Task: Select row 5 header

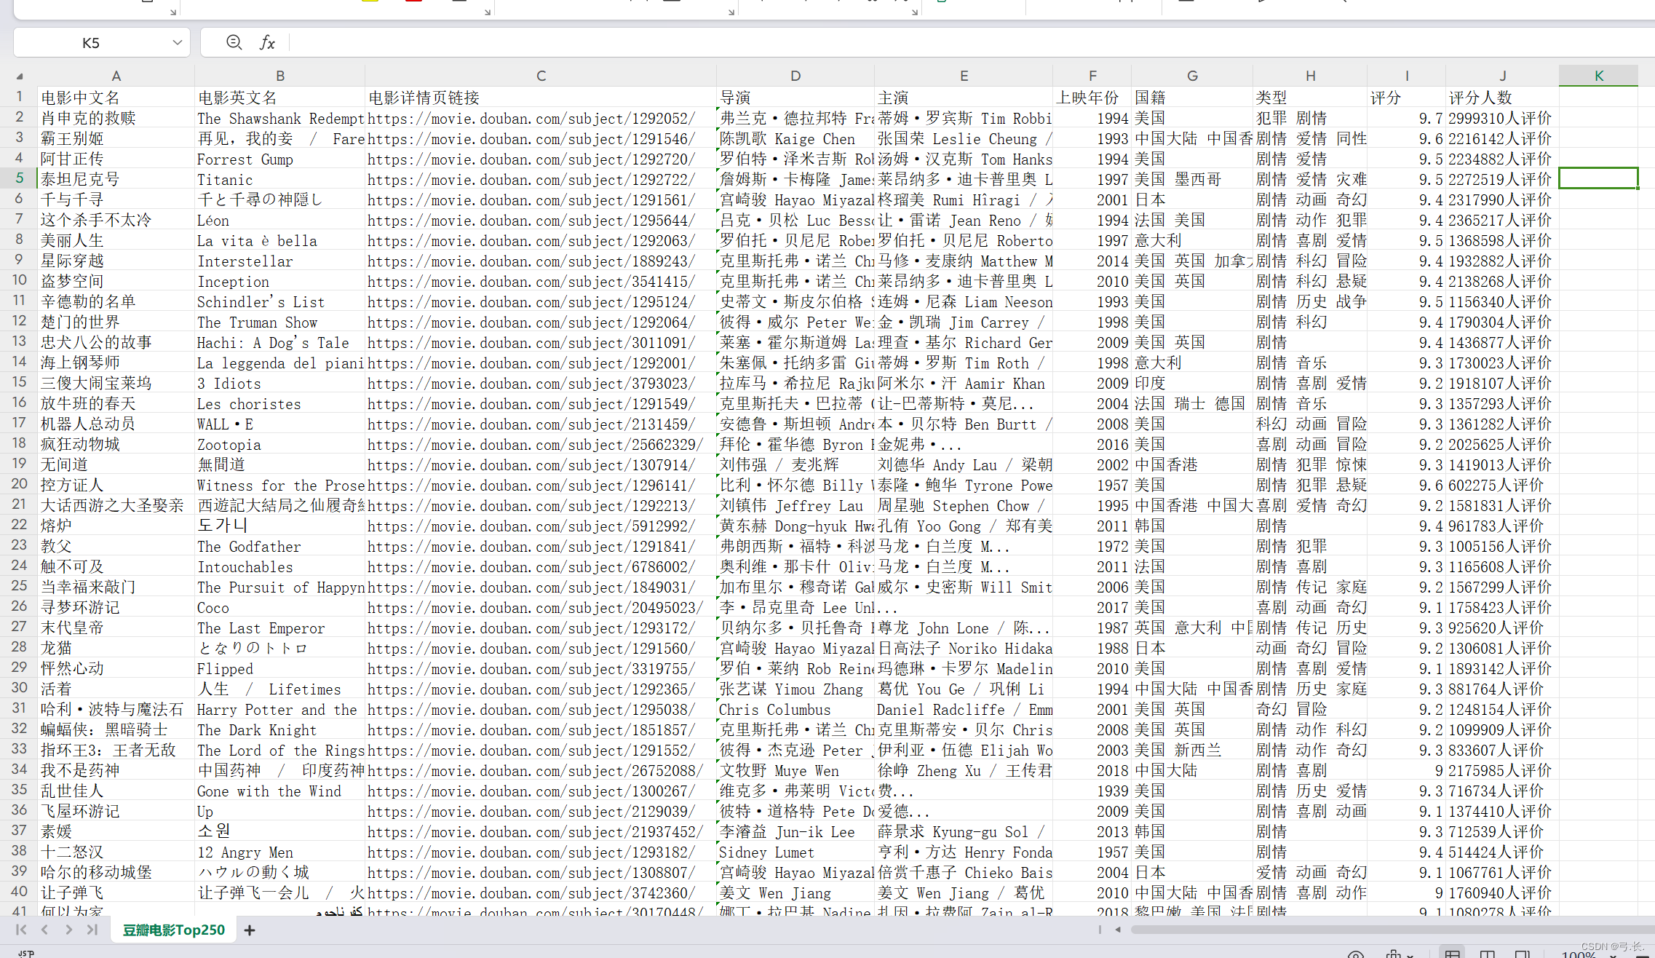Action: pyautogui.click(x=20, y=178)
